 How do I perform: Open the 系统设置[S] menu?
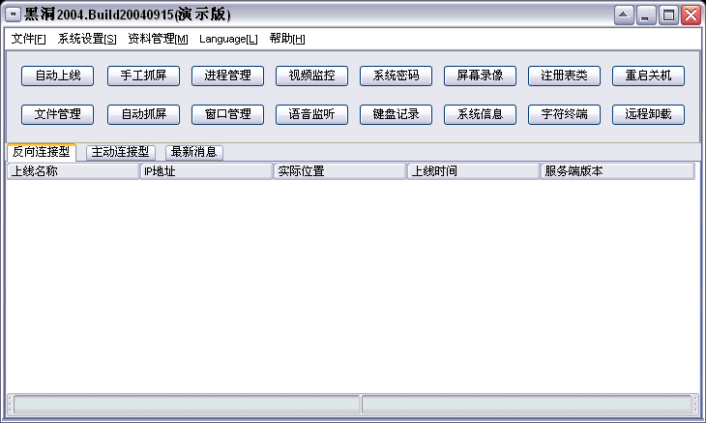tap(87, 39)
